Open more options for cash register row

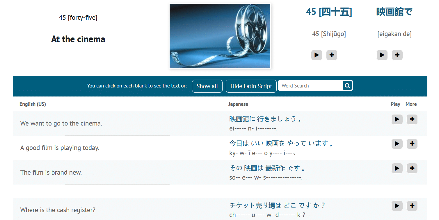412,206
